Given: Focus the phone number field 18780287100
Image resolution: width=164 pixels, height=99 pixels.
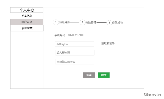Looking at the screenshot, I should point(80,35).
